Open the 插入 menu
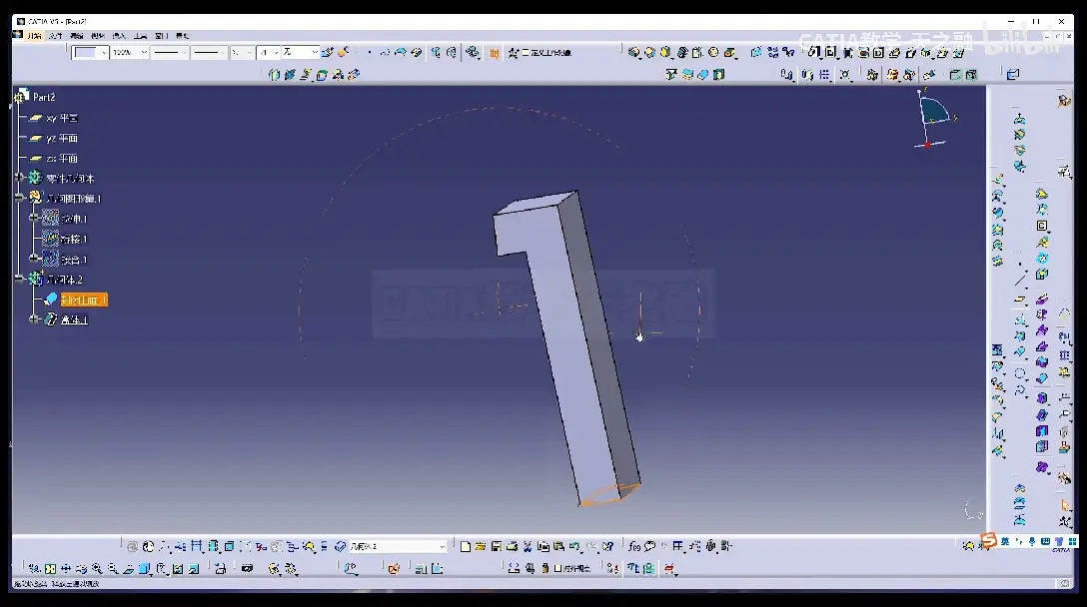The width and height of the screenshot is (1087, 607). [119, 35]
